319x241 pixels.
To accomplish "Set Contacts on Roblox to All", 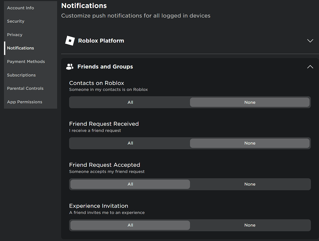I will [130, 102].
